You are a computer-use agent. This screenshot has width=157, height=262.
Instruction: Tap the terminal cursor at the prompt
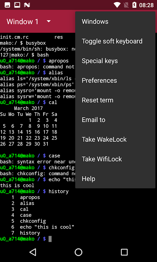(x=50, y=239)
